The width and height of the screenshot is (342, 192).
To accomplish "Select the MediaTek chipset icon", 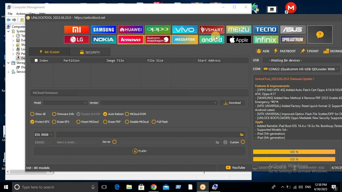I will pos(185,40).
